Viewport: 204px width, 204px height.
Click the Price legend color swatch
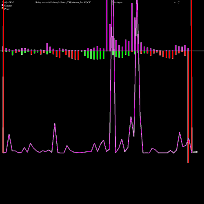[2, 8]
